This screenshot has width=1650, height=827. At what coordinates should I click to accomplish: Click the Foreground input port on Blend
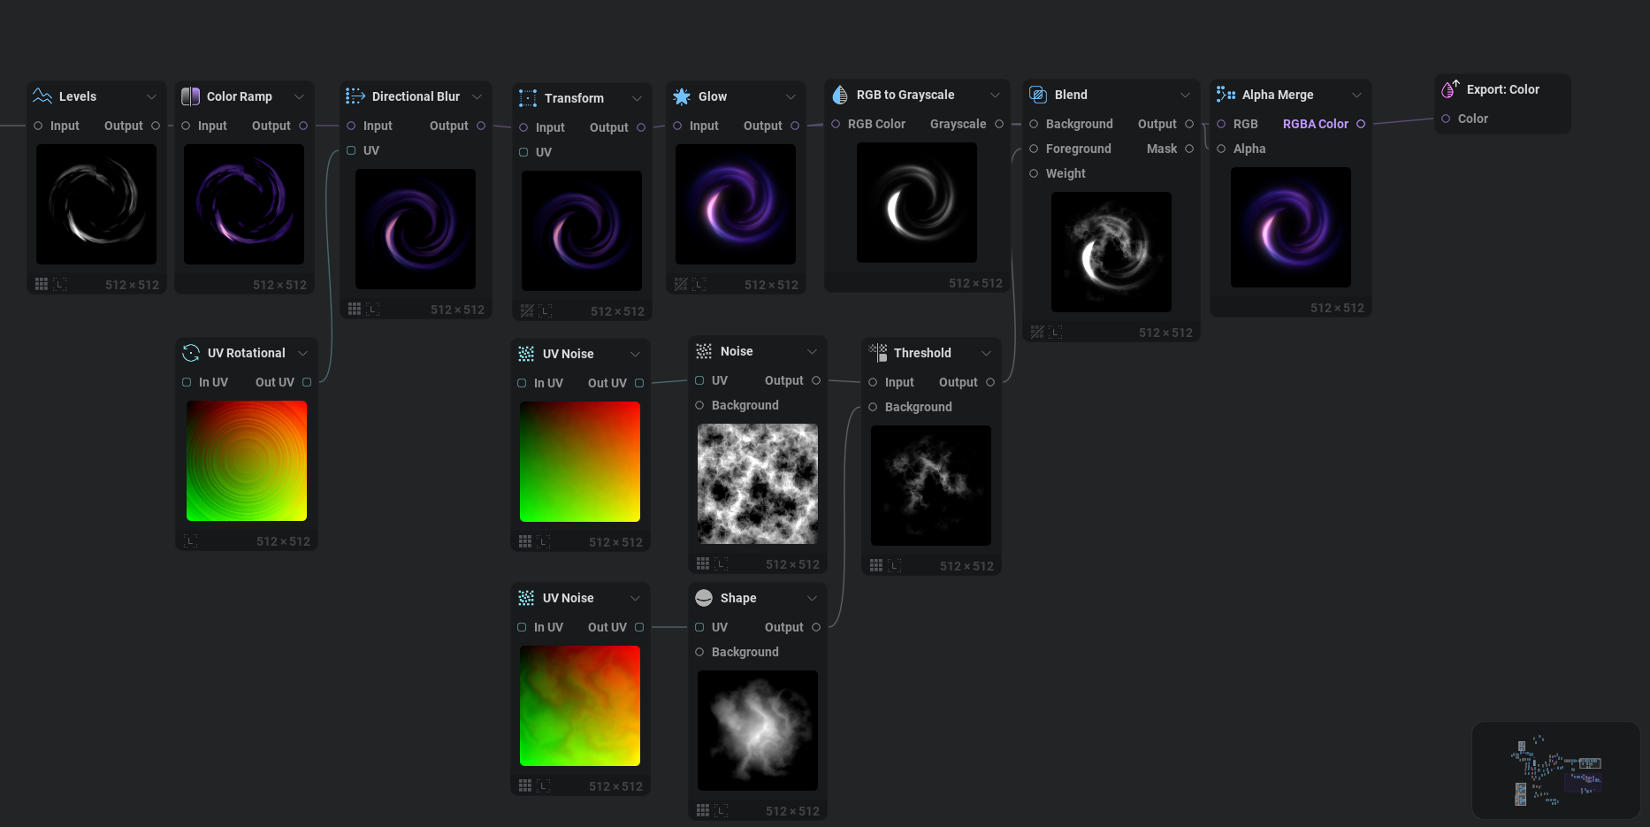click(1034, 149)
